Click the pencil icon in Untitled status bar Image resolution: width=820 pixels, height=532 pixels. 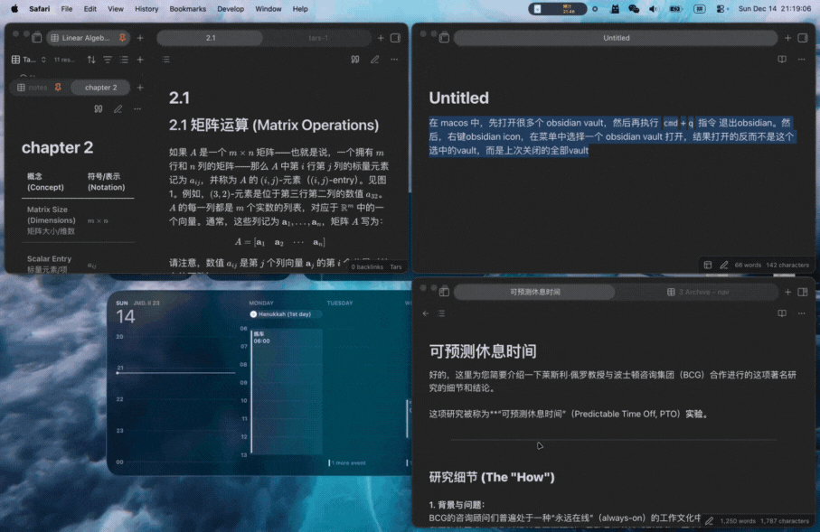723,265
